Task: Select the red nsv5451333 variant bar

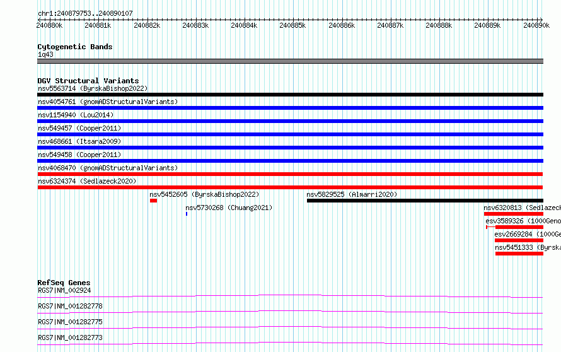Action: 519,254
